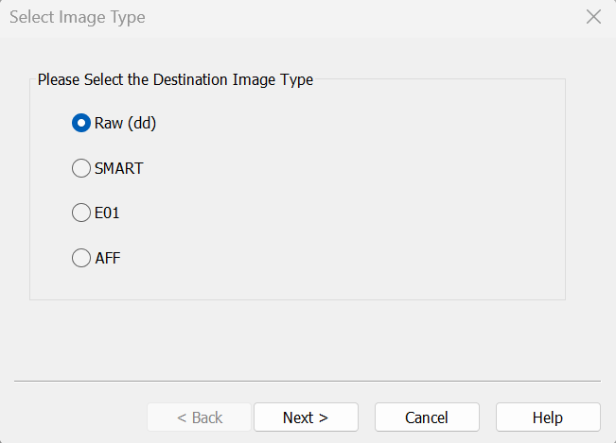Click the greyed-out < Back button
The image size is (616, 443).
pyautogui.click(x=200, y=417)
